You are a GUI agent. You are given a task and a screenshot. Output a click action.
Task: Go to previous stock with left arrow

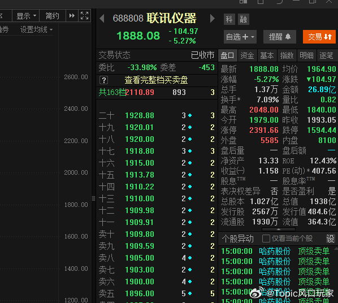[102, 19]
